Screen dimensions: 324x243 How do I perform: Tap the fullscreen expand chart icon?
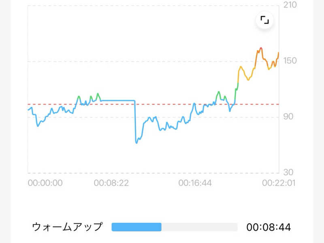264,20
